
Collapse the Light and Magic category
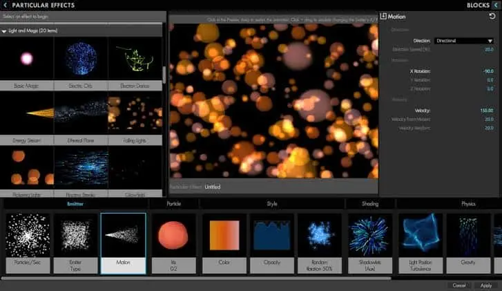[4, 31]
